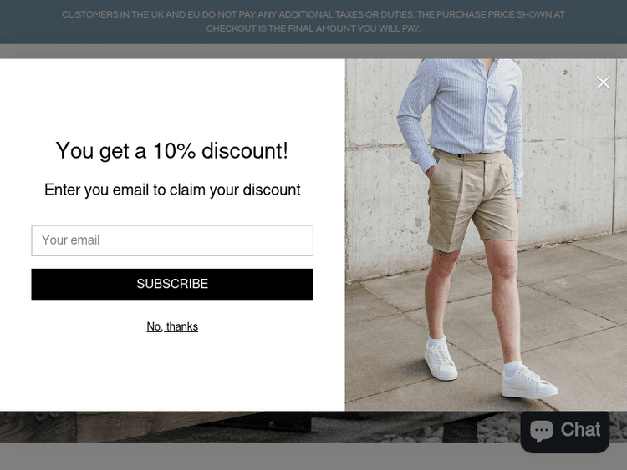Screen dimensions: 627x470
Task: Click blank white space above the discount heading
Action: [172, 98]
